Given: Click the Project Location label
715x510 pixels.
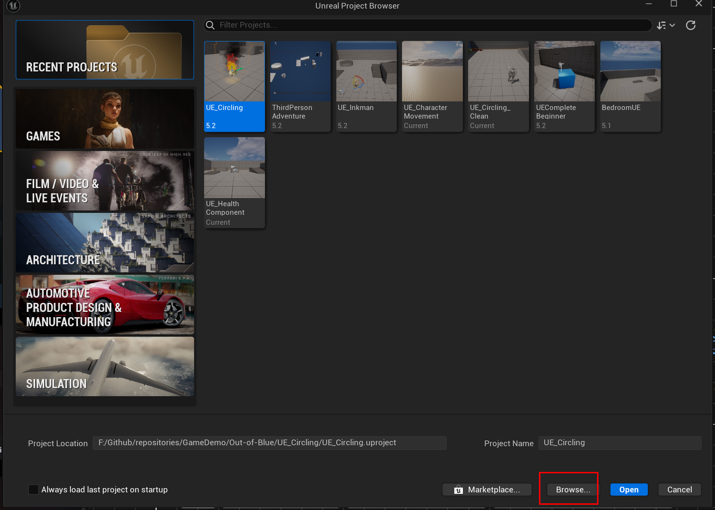Looking at the screenshot, I should coord(58,443).
